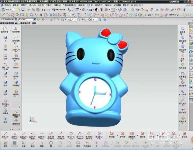Click the 矩形 (Rectangle) tool in bottom toolbar
This screenshot has height=150, width=193.
(x=78, y=144)
